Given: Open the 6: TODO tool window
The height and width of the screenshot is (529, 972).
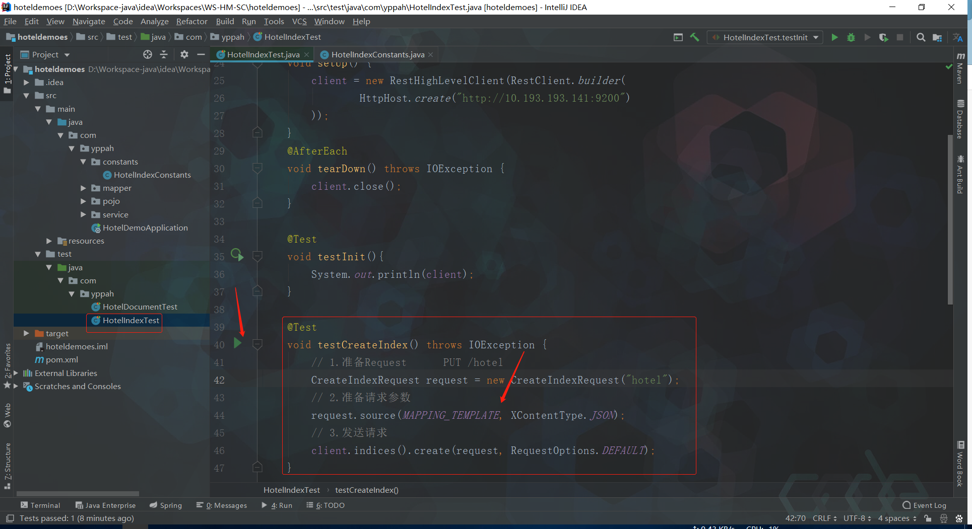Looking at the screenshot, I should pos(326,505).
